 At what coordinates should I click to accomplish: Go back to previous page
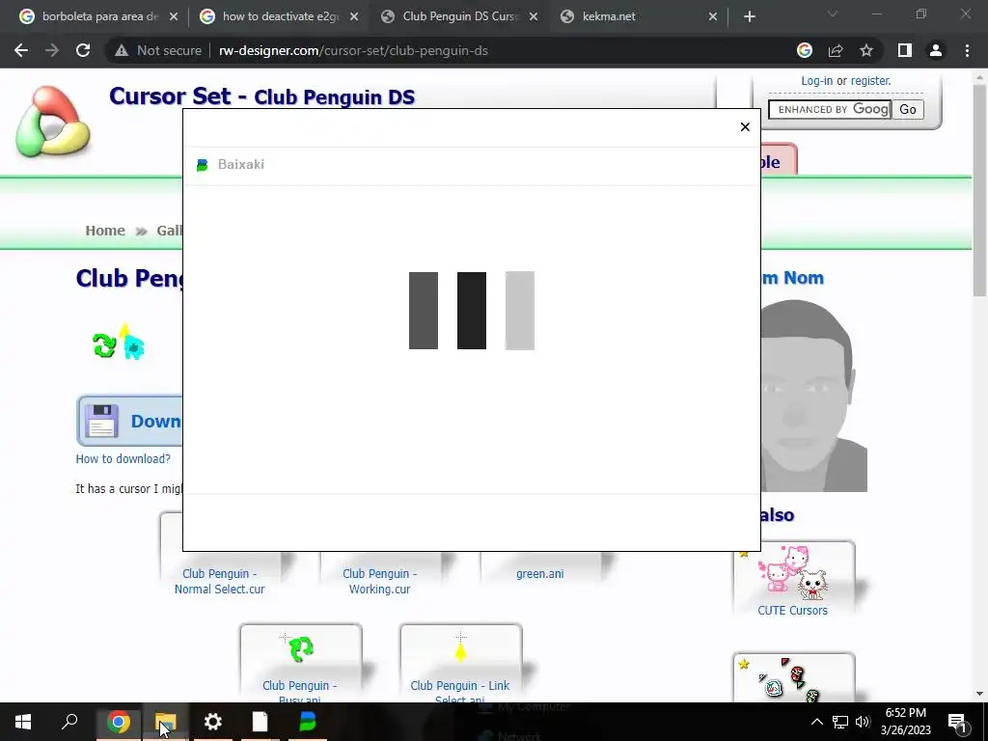[21, 50]
